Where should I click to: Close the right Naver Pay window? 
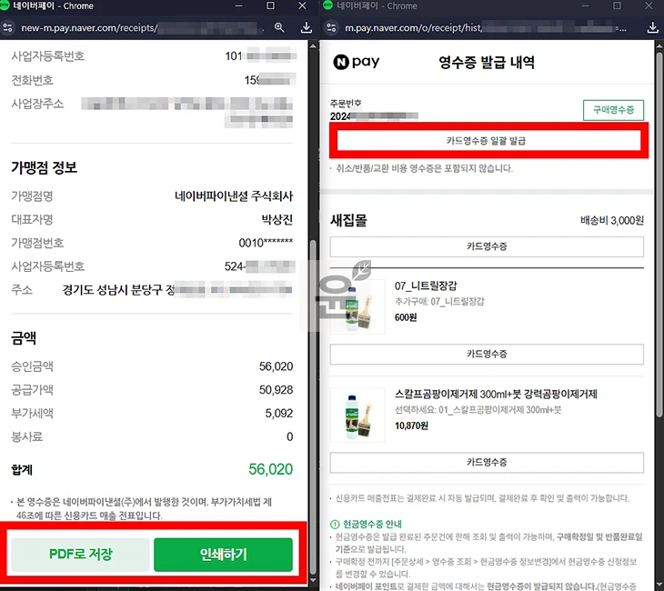(x=649, y=5)
